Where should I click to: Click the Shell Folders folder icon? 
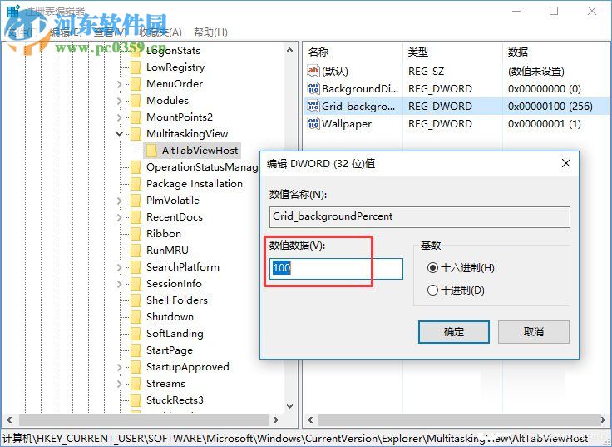tap(136, 300)
